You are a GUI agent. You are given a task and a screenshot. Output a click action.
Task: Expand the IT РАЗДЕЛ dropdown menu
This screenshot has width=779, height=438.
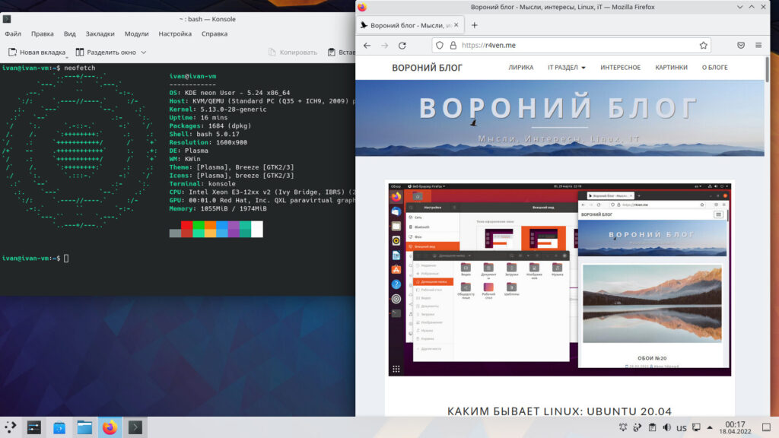point(567,68)
